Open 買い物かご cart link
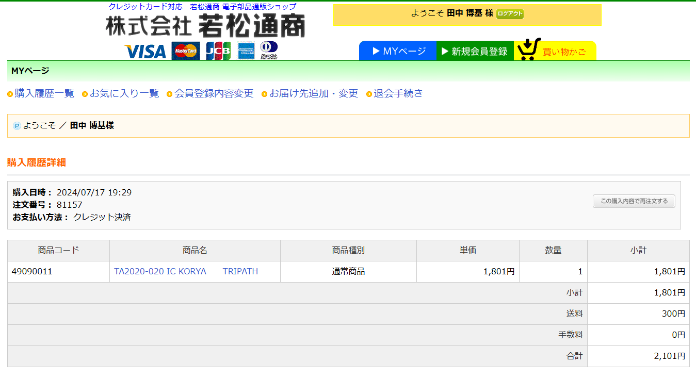The width and height of the screenshot is (696, 379). [564, 52]
